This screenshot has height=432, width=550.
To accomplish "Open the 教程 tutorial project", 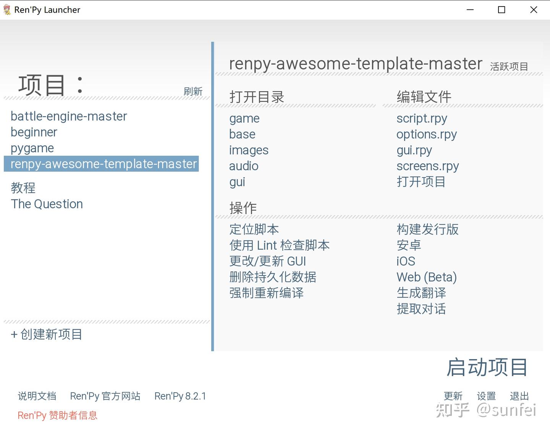I will (x=23, y=188).
